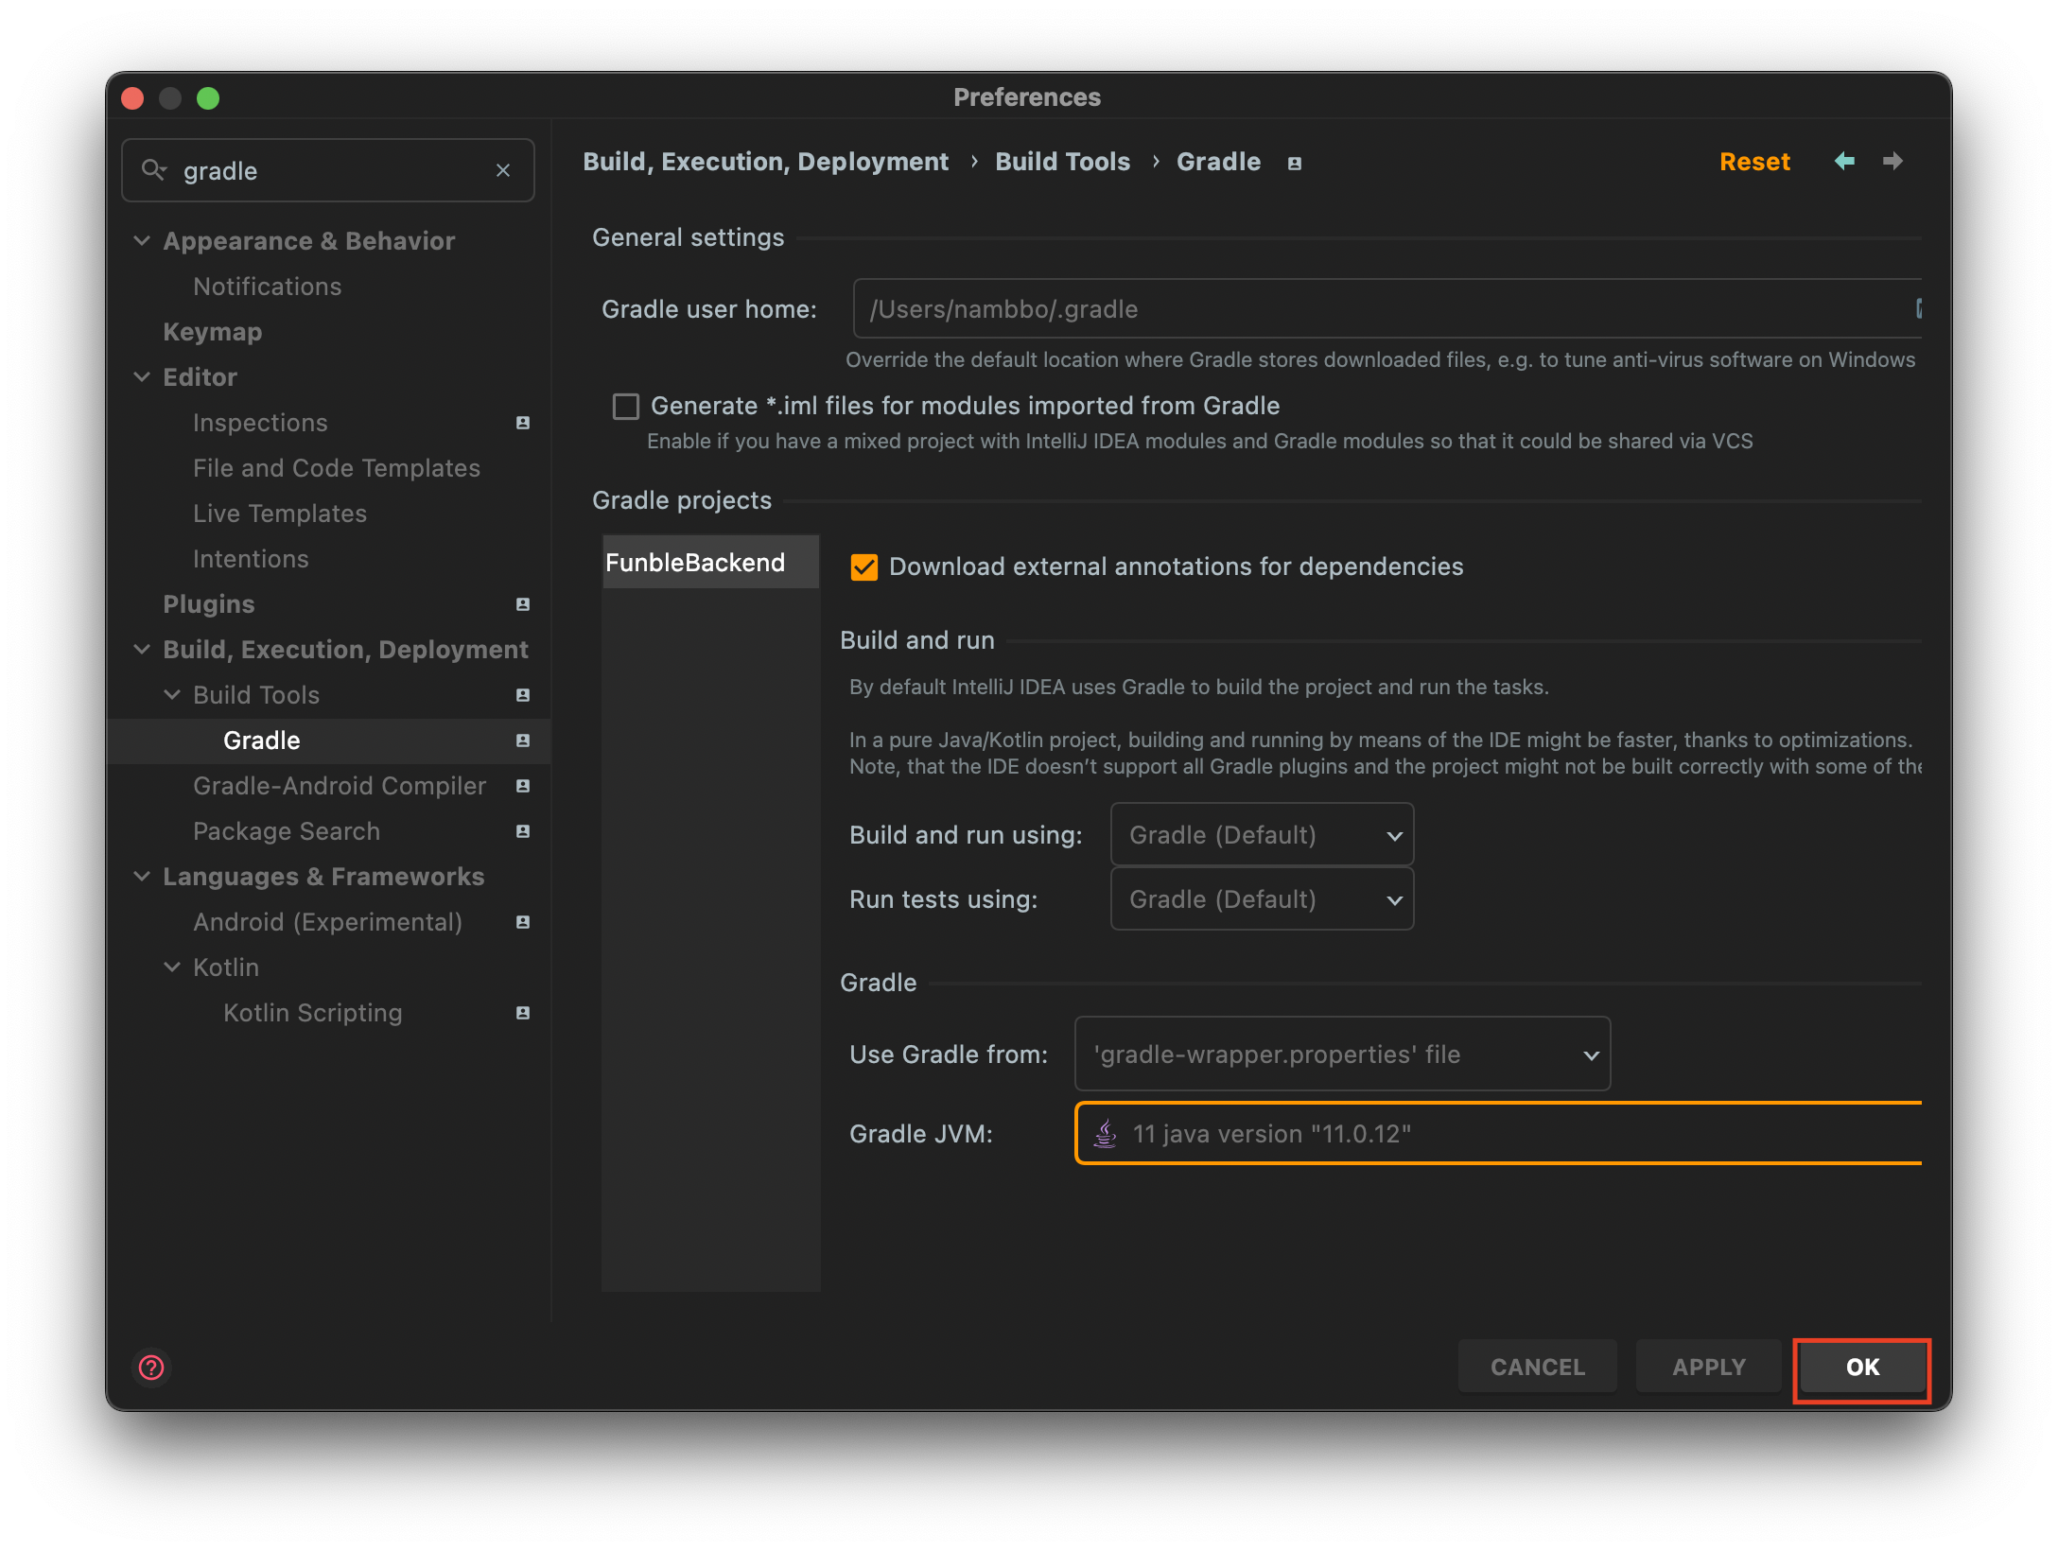Click the project-level icon next to the Gradle breadcrumb
Screen dimensions: 2058x1551
pyautogui.click(x=1295, y=163)
